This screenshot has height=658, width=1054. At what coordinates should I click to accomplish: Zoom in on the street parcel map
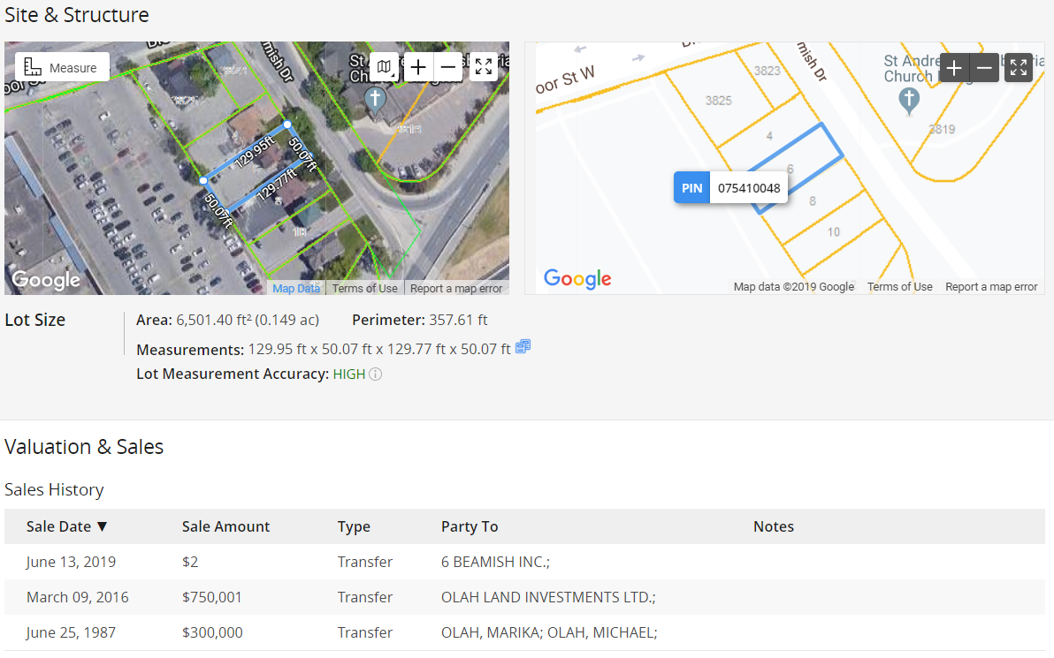tap(954, 68)
